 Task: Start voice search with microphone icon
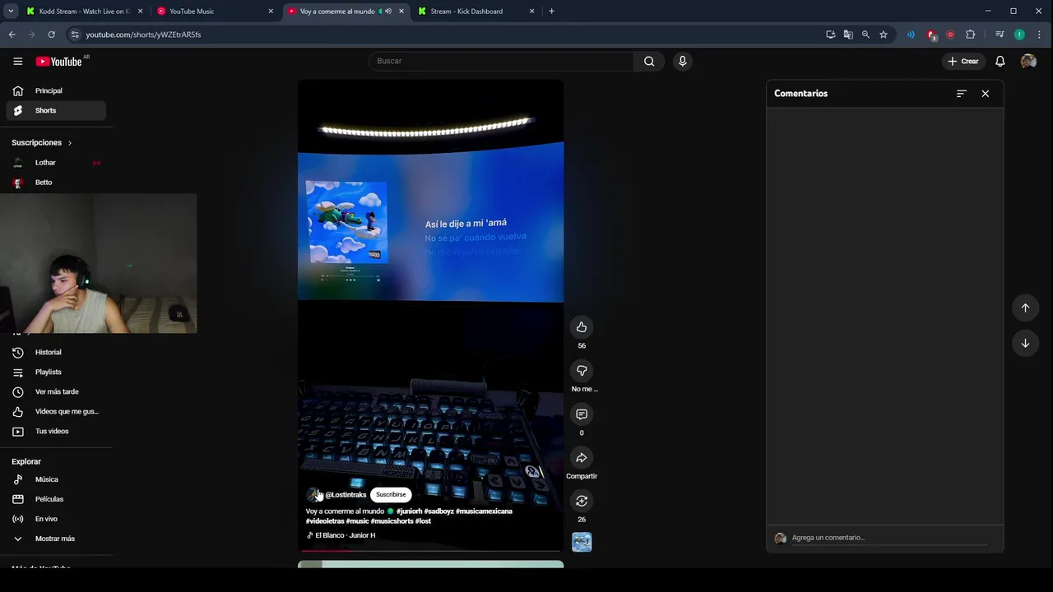pos(682,61)
